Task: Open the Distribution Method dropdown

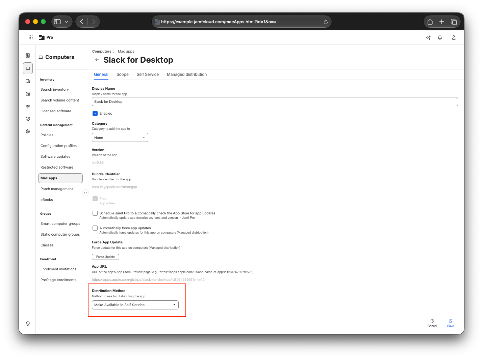Action: click(x=135, y=305)
